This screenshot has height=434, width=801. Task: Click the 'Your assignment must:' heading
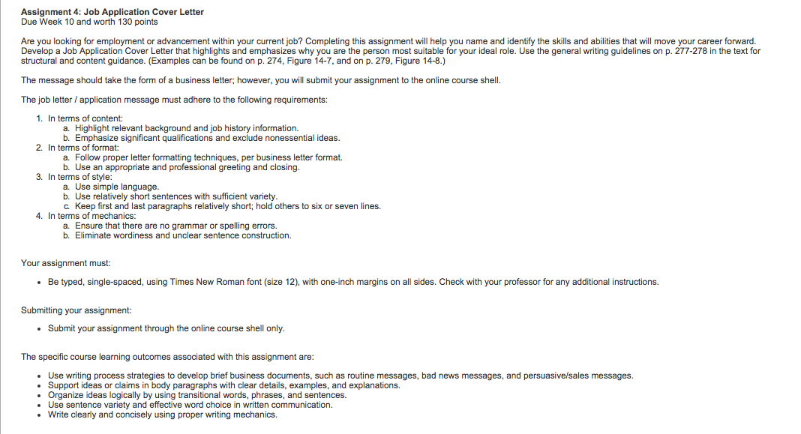point(65,263)
